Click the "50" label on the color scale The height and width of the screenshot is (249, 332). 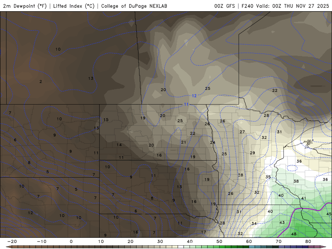pos(220,242)
